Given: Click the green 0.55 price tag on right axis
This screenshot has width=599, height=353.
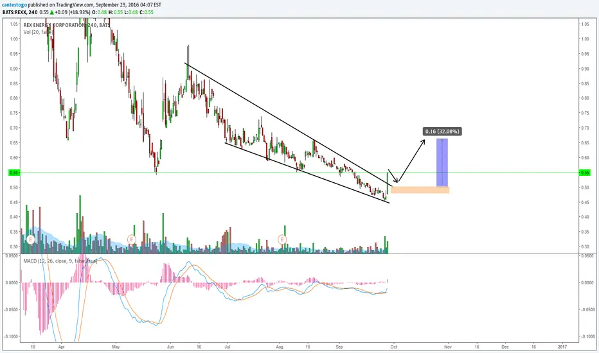Looking at the screenshot, I should [x=585, y=173].
